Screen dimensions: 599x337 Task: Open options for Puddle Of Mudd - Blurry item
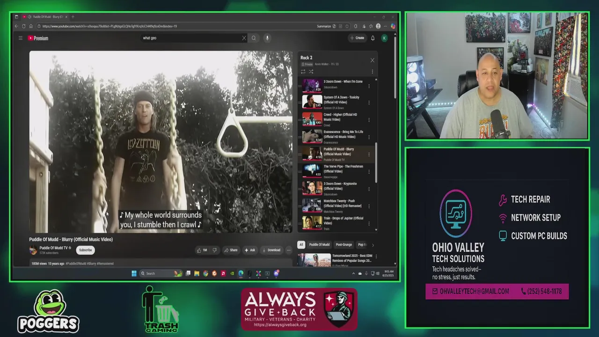[x=369, y=154]
